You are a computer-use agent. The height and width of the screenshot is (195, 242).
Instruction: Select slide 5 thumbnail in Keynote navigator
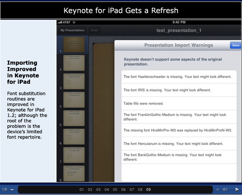[x=74, y=118]
